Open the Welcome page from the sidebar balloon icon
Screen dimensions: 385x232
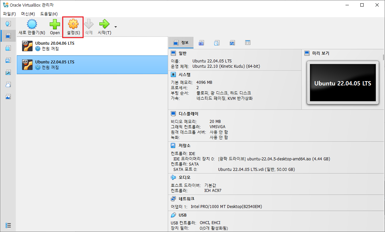(8, 24)
